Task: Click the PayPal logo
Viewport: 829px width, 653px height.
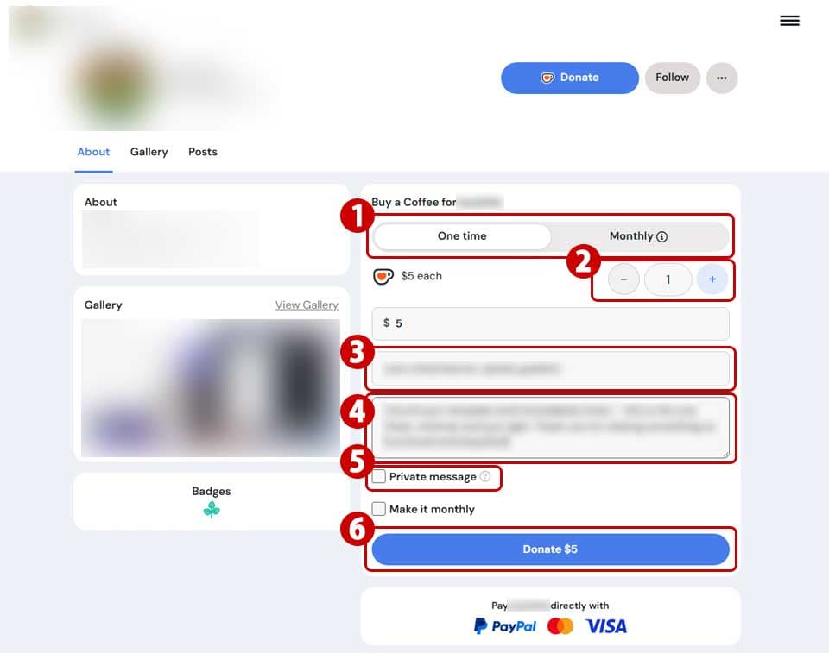Action: [x=505, y=626]
